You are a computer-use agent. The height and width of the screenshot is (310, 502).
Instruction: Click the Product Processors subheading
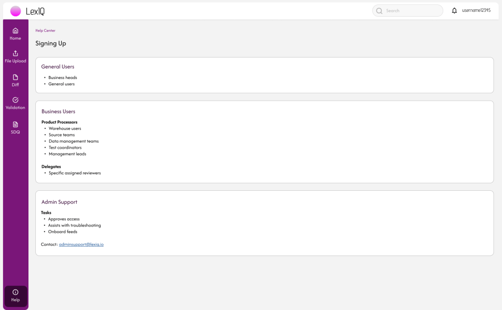tap(59, 122)
